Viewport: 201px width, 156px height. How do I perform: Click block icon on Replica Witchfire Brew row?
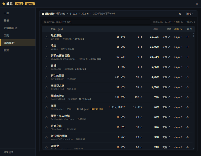click(x=187, y=117)
